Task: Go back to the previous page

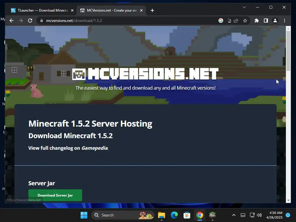Action: coord(12,21)
